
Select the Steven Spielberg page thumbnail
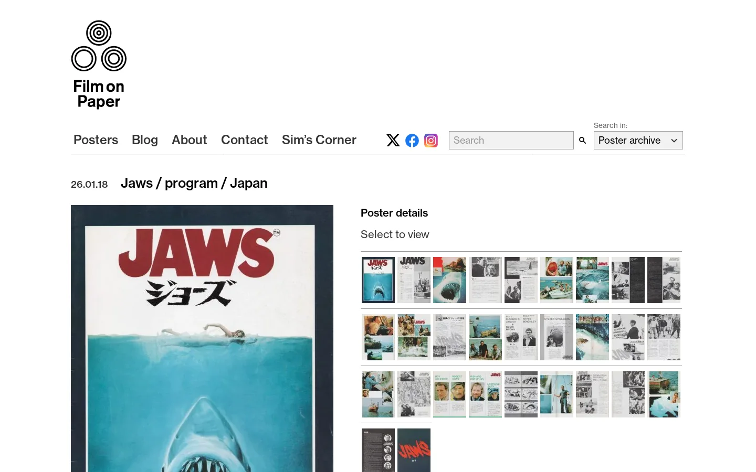556,337
